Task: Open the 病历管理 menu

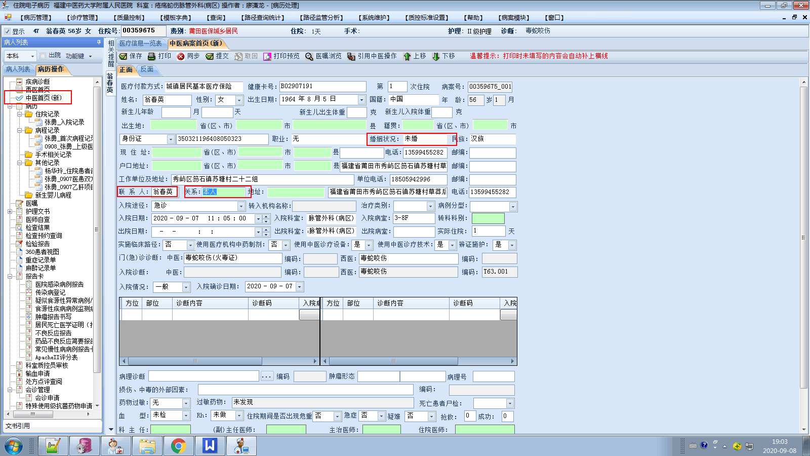Action: [36, 18]
